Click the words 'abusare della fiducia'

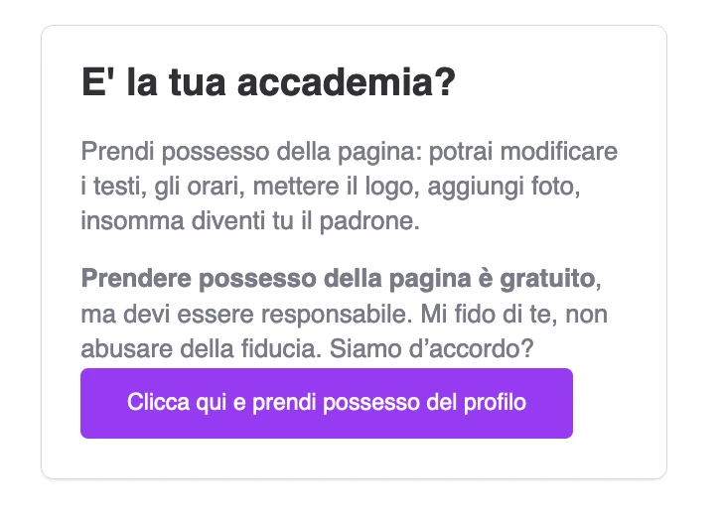tap(199, 348)
